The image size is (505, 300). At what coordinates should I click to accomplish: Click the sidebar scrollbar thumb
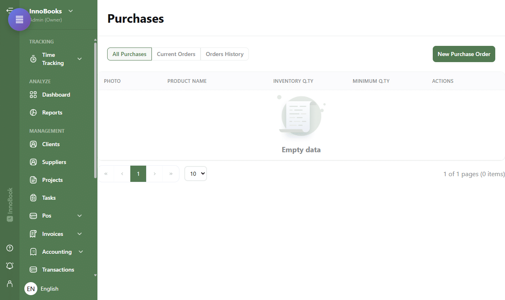click(95, 110)
